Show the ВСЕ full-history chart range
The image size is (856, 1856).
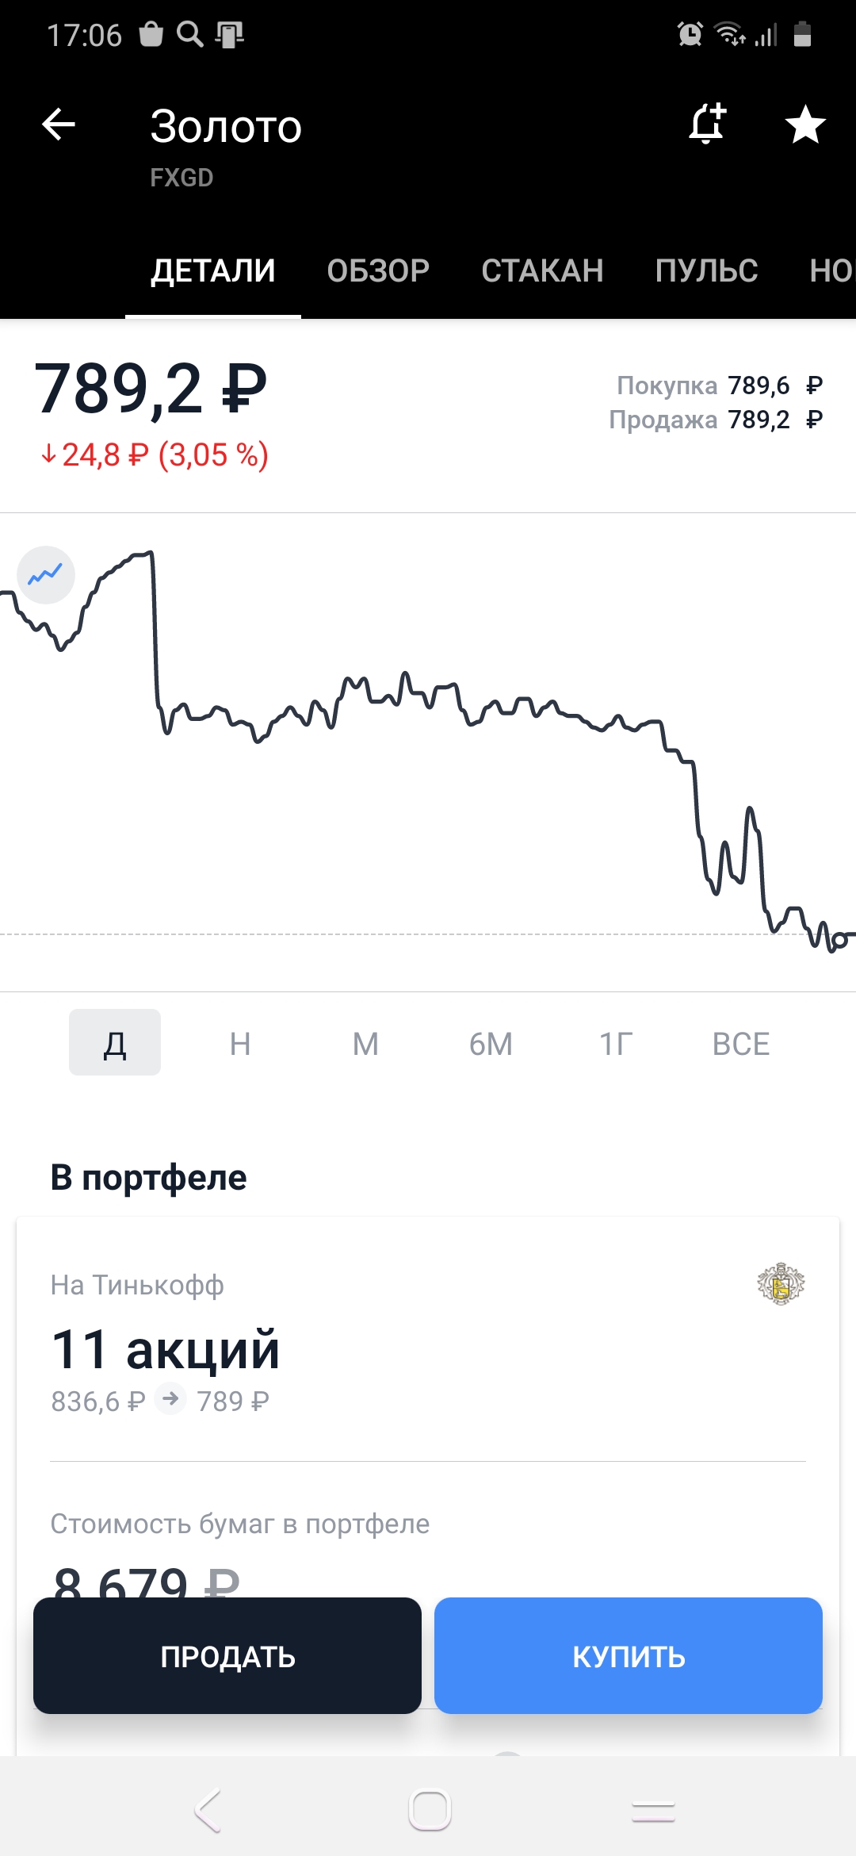[741, 1043]
